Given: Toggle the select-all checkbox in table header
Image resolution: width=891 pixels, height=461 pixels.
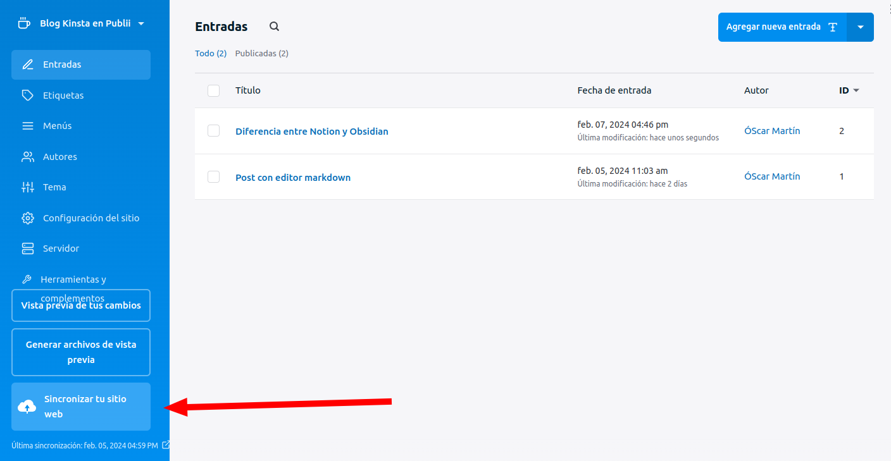Looking at the screenshot, I should (x=214, y=90).
